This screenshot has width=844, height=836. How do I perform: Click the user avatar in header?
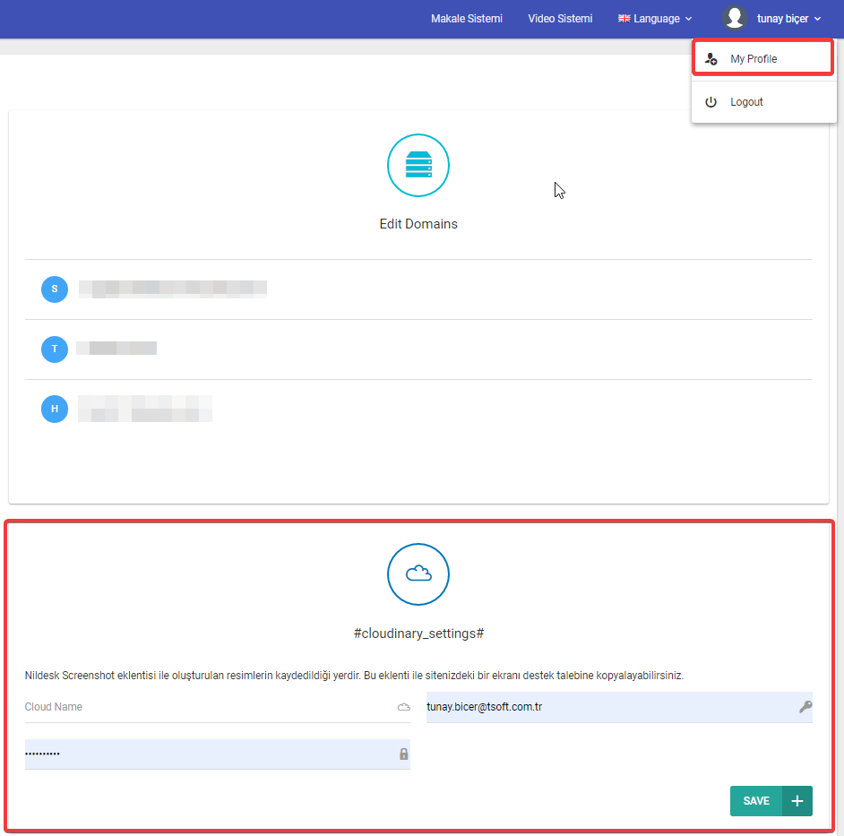tap(735, 18)
